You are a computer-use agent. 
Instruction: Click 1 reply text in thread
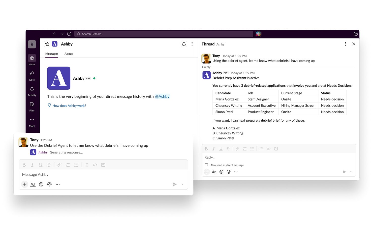(x=206, y=67)
